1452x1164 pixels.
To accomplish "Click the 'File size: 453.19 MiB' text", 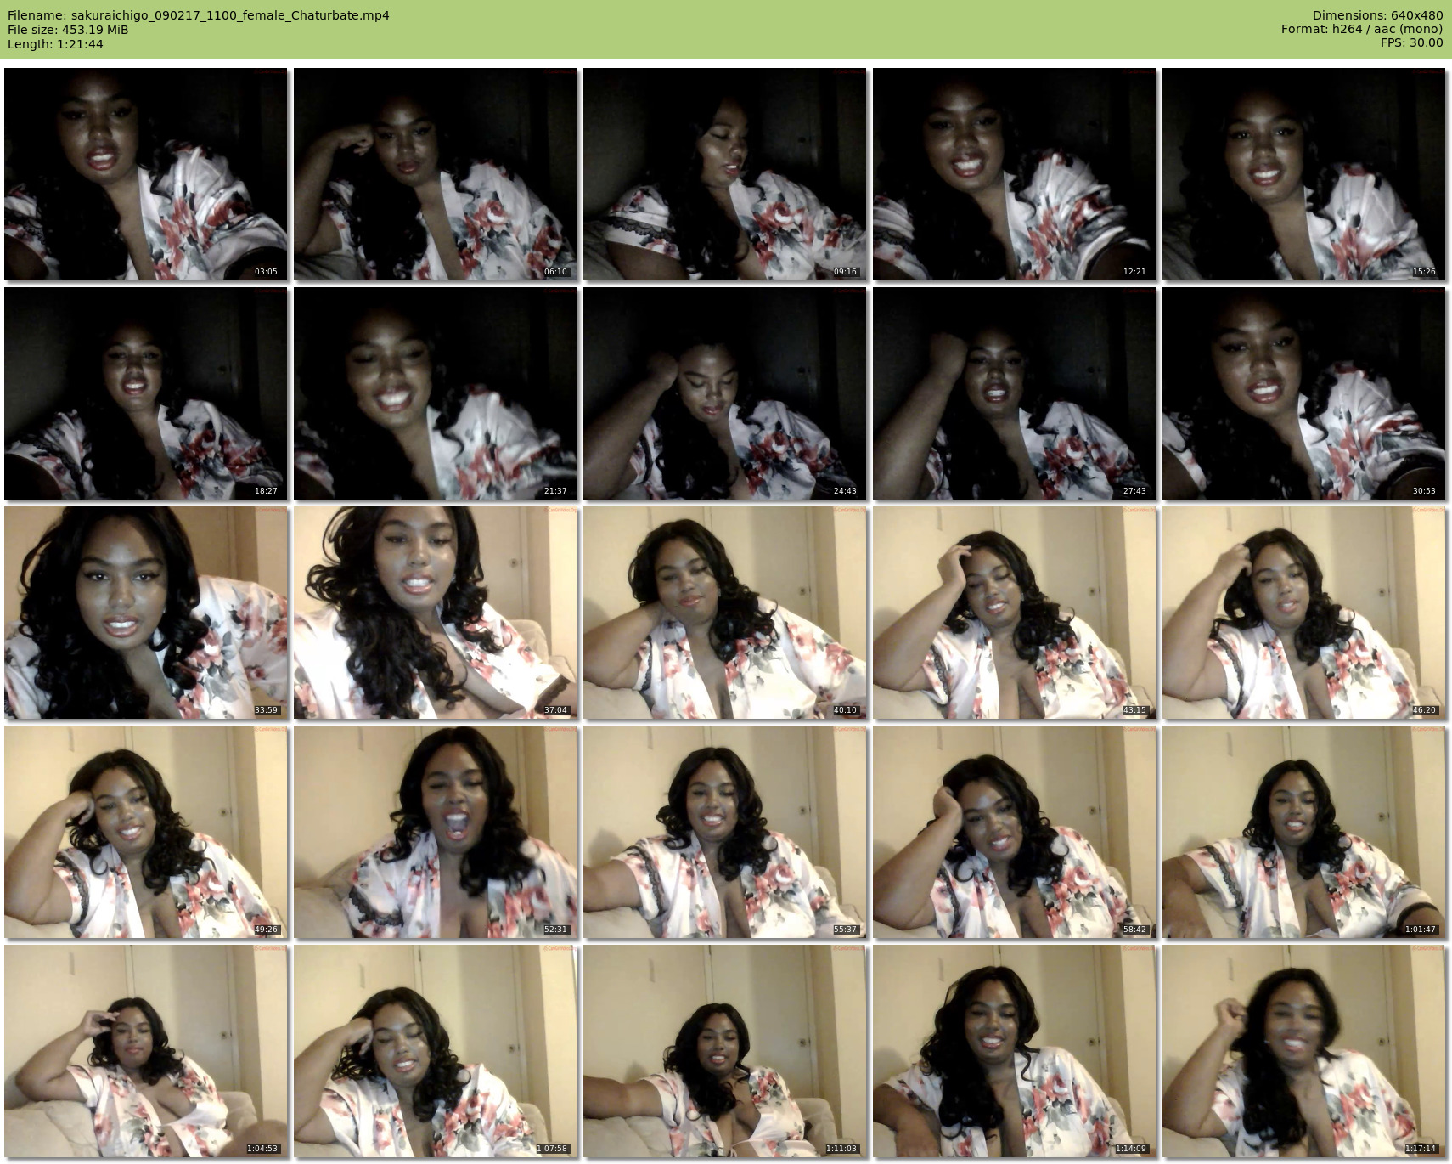I will [x=68, y=30].
